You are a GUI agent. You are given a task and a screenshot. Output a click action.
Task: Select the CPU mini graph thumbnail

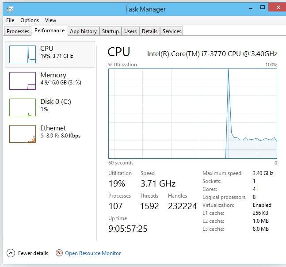pos(23,54)
